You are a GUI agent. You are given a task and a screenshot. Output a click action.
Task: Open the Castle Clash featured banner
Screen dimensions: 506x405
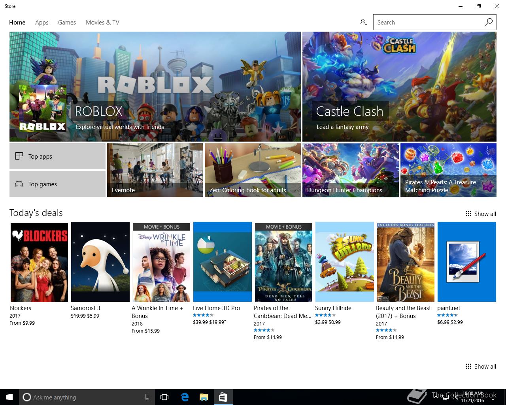(399, 87)
